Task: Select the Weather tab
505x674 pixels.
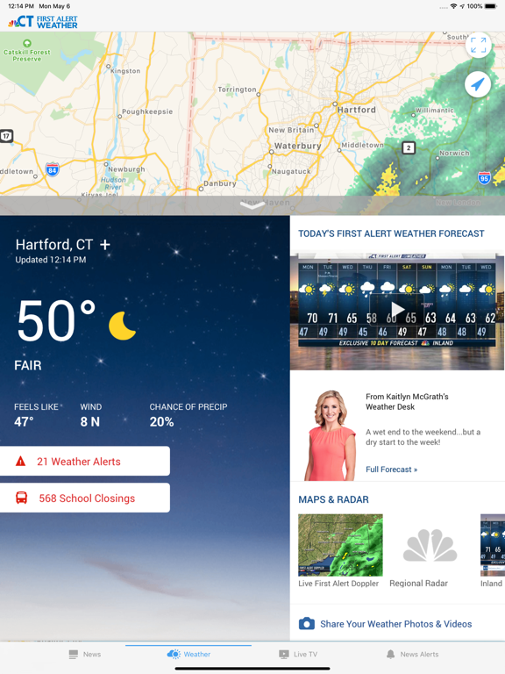Action: pos(188,654)
